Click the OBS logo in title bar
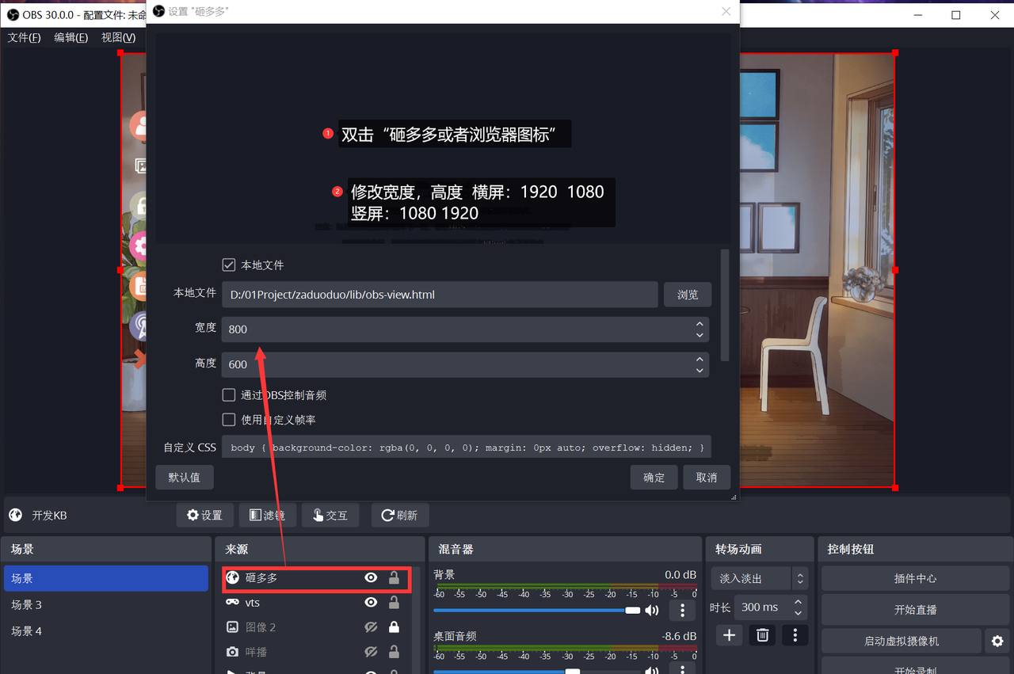This screenshot has width=1014, height=674. point(13,15)
